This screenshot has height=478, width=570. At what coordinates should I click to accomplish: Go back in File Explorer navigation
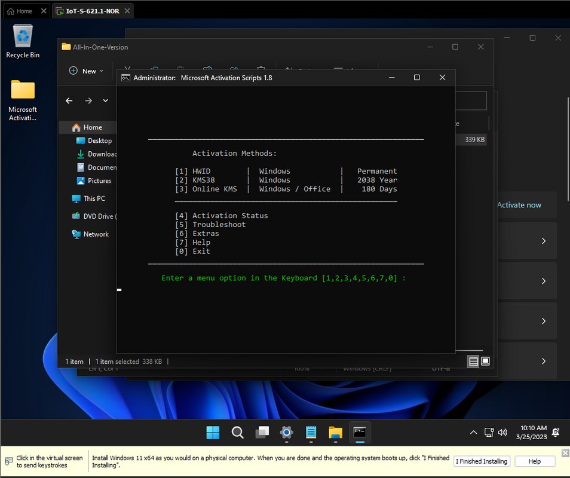point(69,101)
